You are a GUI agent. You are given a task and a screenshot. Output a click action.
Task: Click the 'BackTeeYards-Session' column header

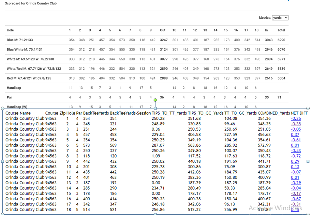tap(130, 113)
